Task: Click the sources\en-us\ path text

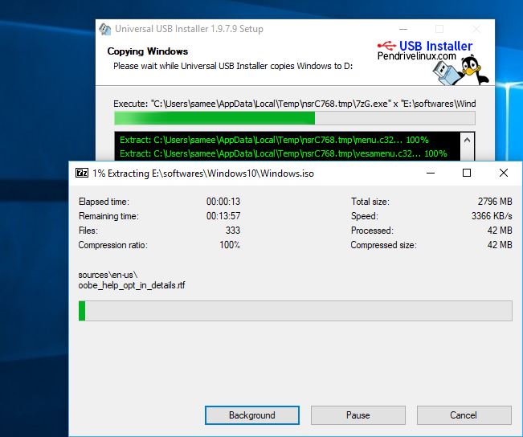Action: pos(108,275)
